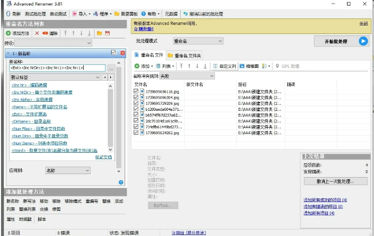Open the 默认标签 tag group dropdown
The image size is (374, 236).
pos(55,77)
